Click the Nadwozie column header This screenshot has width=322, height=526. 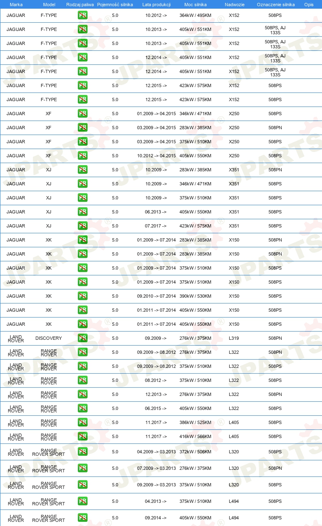234,4
